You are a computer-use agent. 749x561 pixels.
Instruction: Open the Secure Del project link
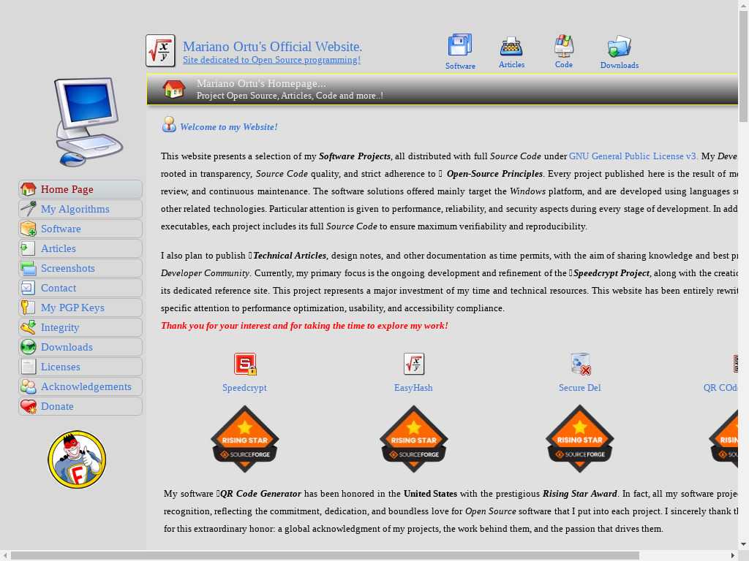(x=580, y=388)
